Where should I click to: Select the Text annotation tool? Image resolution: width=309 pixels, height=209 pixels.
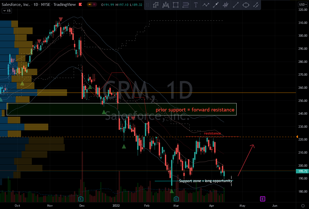pos(196,5)
